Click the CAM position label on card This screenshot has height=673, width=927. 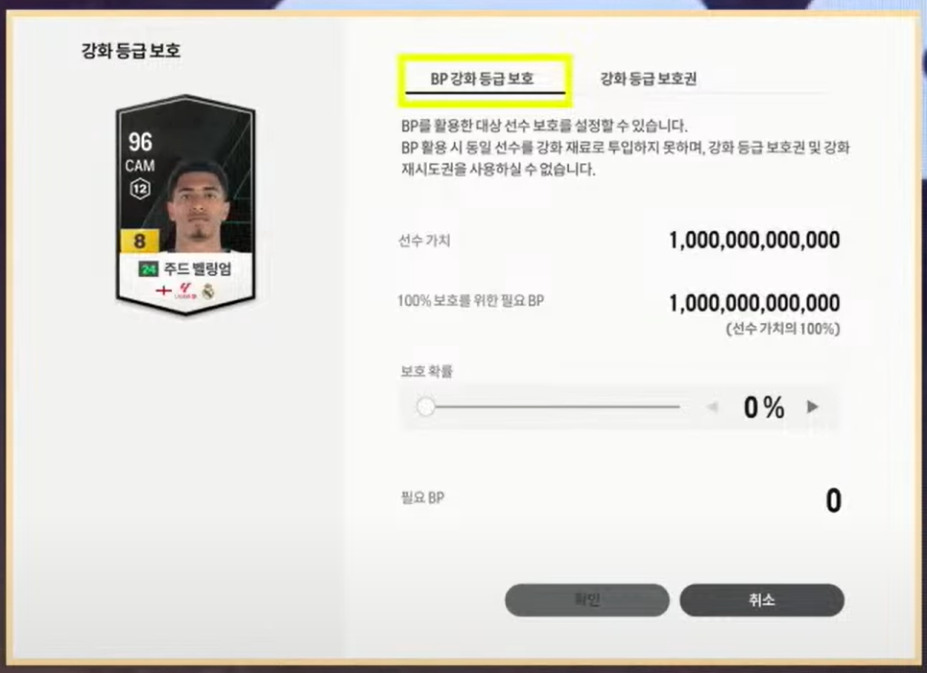point(140,166)
